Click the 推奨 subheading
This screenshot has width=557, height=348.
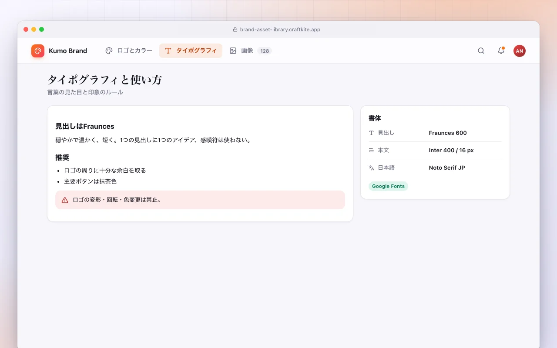pyautogui.click(x=62, y=157)
